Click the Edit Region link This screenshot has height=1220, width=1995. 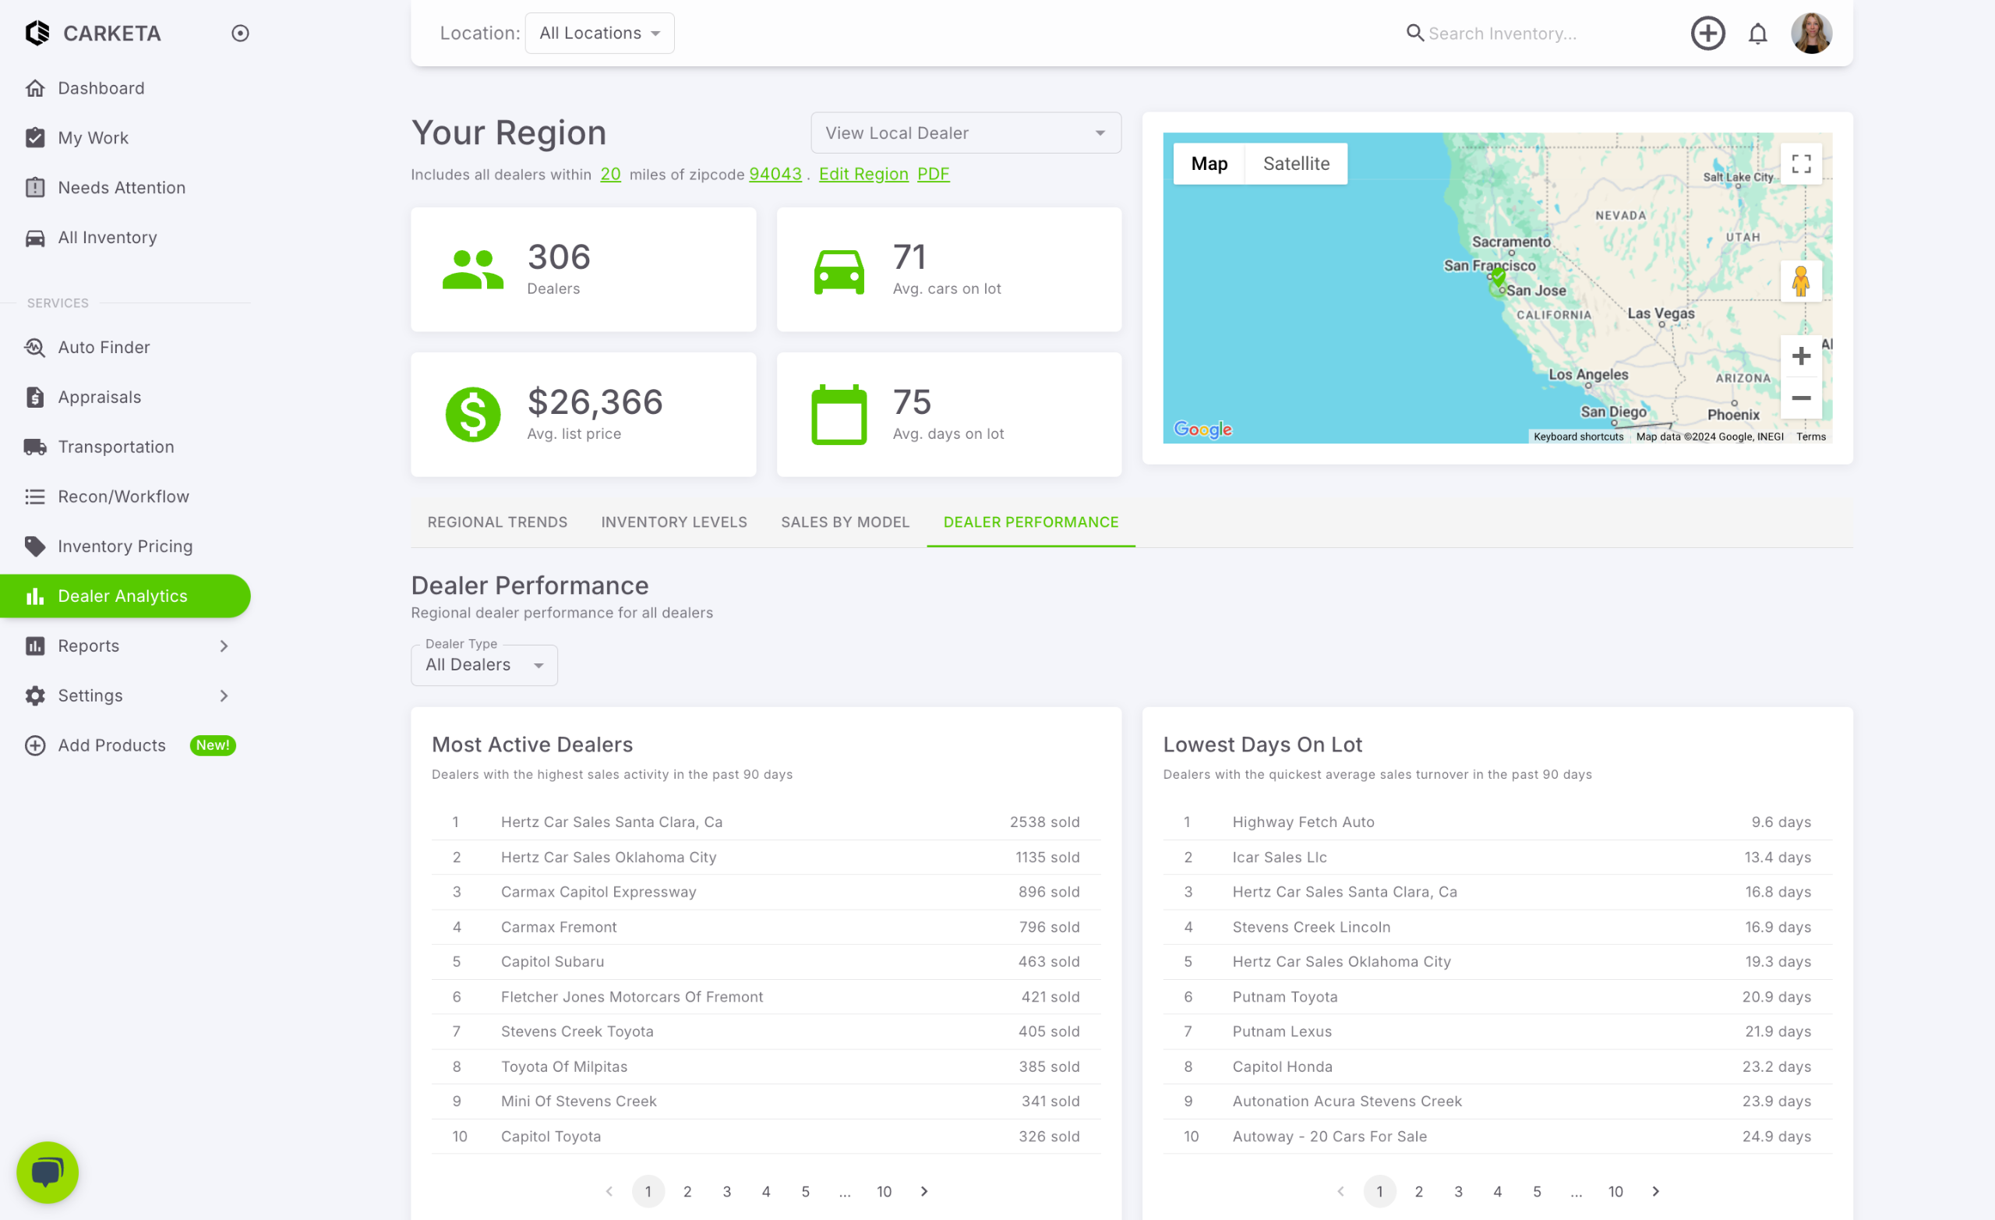tap(863, 174)
